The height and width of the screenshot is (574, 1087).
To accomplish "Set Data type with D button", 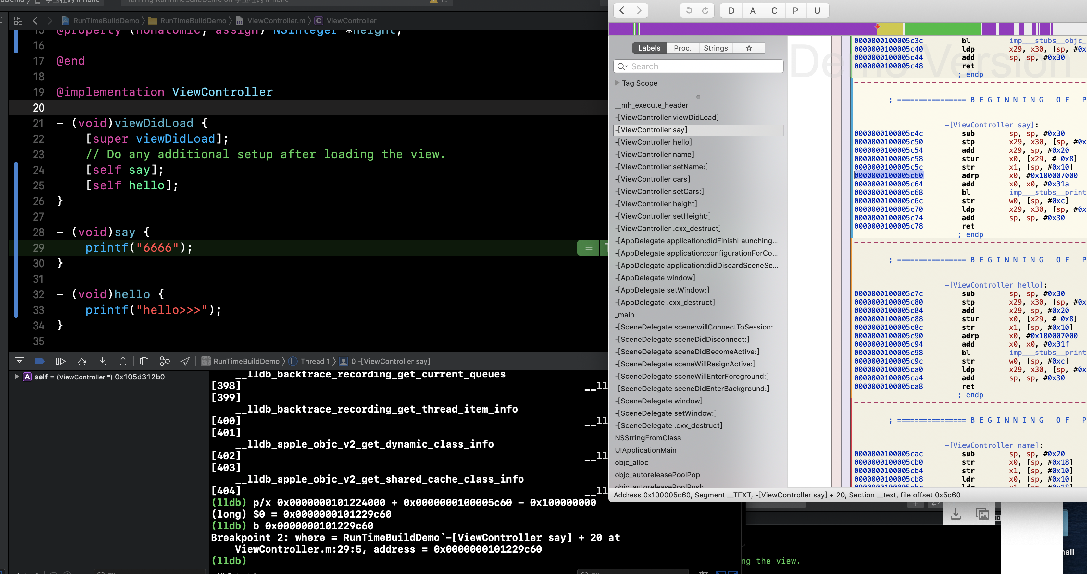I will [731, 10].
